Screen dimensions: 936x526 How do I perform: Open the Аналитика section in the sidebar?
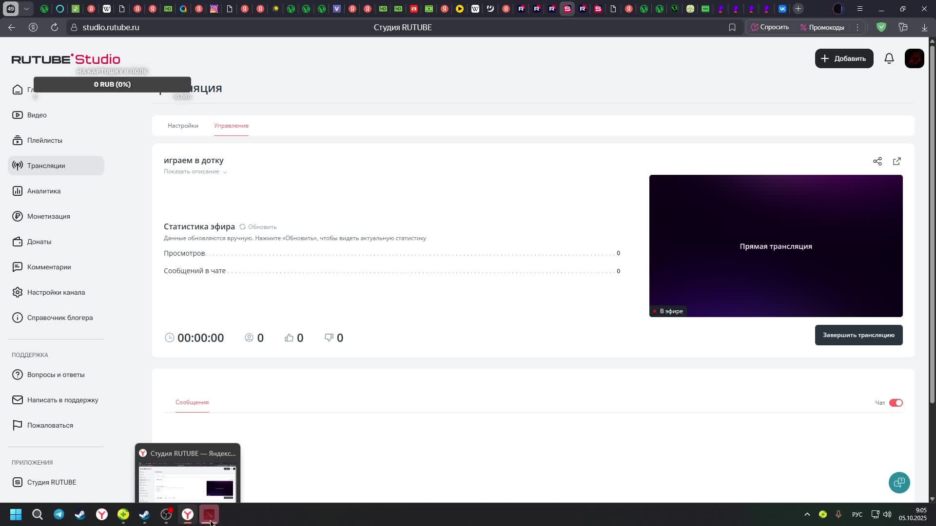pos(44,191)
